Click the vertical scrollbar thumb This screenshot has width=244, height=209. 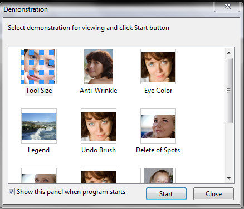point(228,91)
